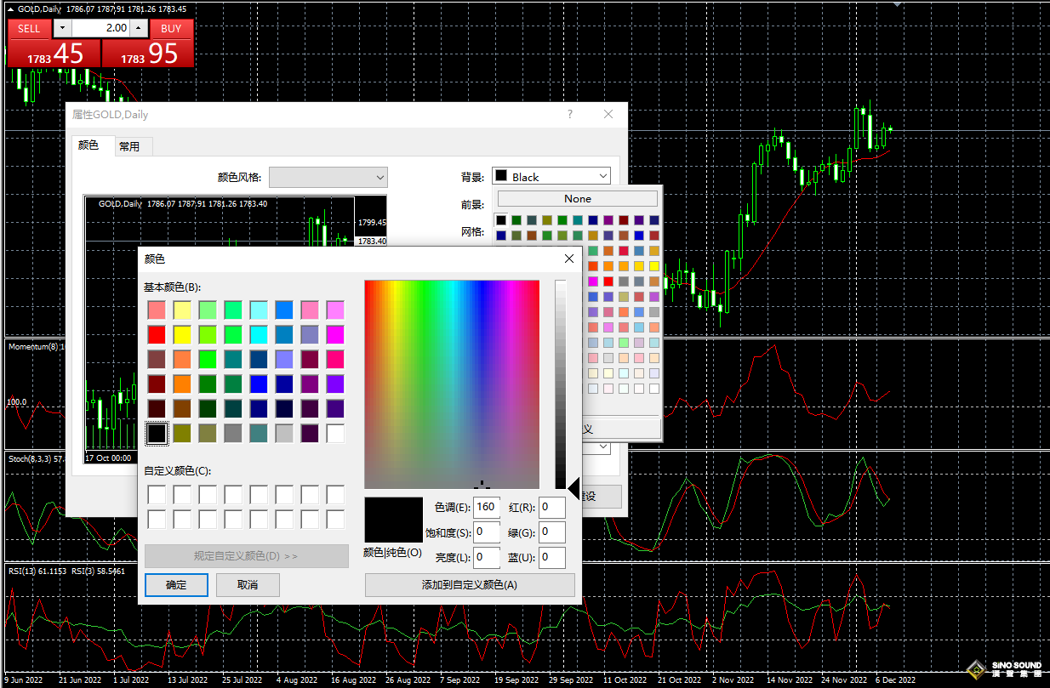Click the 11 Oct 2022 date label

pyautogui.click(x=625, y=680)
